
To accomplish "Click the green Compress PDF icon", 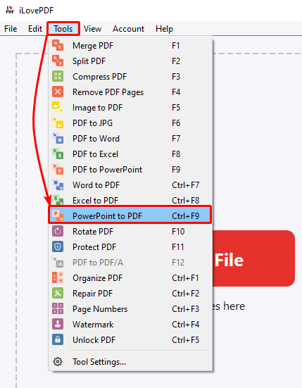I will pyautogui.click(x=58, y=77).
